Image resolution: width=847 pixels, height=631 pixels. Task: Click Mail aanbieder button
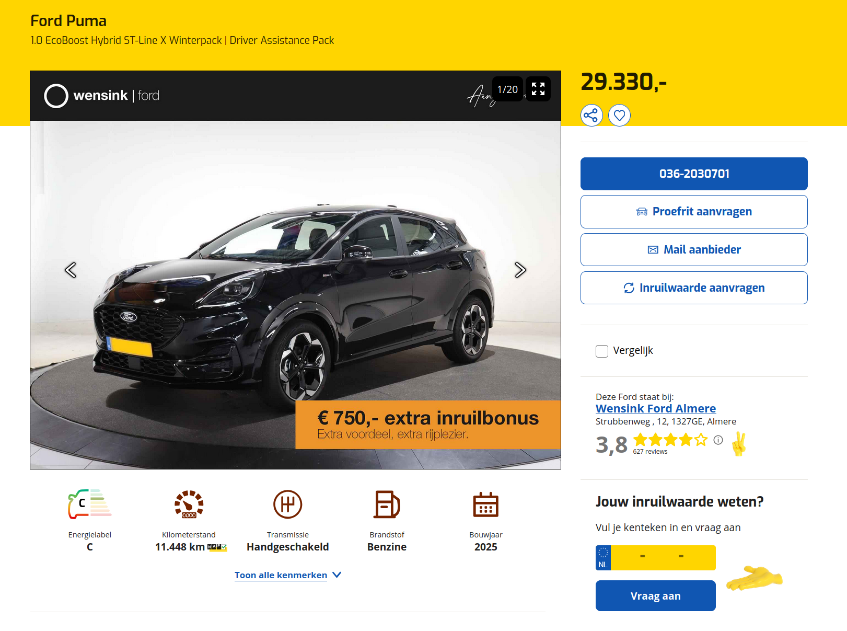693,250
